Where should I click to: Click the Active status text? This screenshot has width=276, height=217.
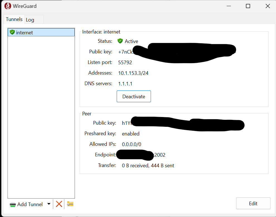click(x=131, y=41)
